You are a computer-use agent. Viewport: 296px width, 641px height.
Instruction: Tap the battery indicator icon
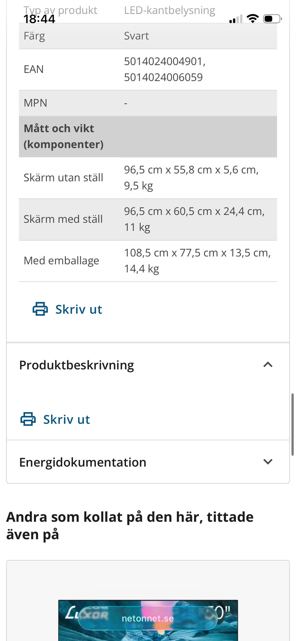(x=272, y=19)
